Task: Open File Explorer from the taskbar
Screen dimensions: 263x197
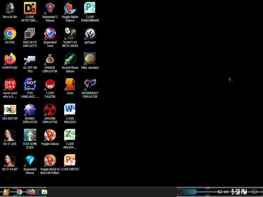Action: coord(44,192)
